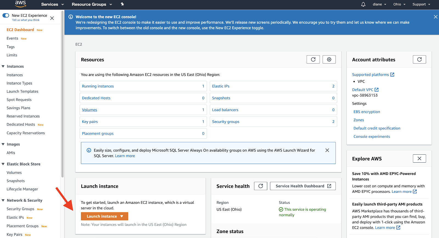The height and width of the screenshot is (238, 439).
Task: Open Resources settings gear
Action: click(x=329, y=59)
